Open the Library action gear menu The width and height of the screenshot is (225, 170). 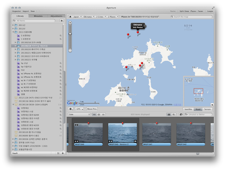(62, 21)
